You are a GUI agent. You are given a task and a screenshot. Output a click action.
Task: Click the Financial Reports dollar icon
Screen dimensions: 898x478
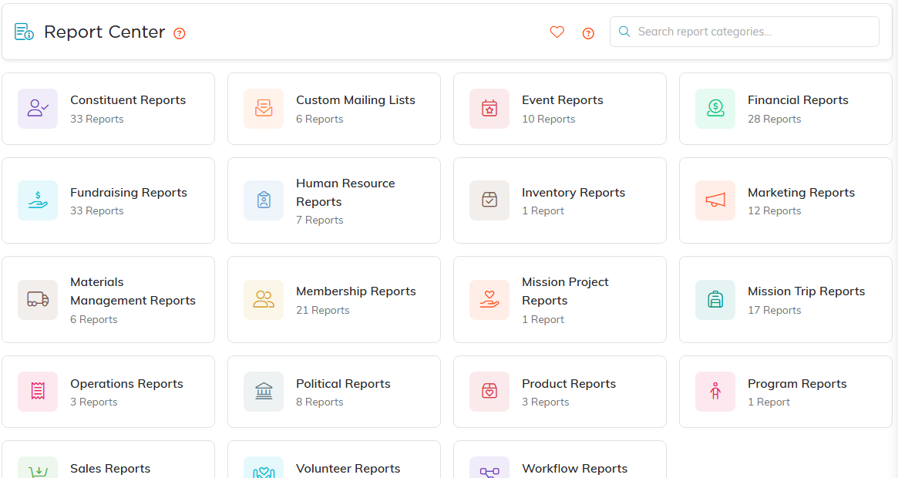(x=715, y=109)
